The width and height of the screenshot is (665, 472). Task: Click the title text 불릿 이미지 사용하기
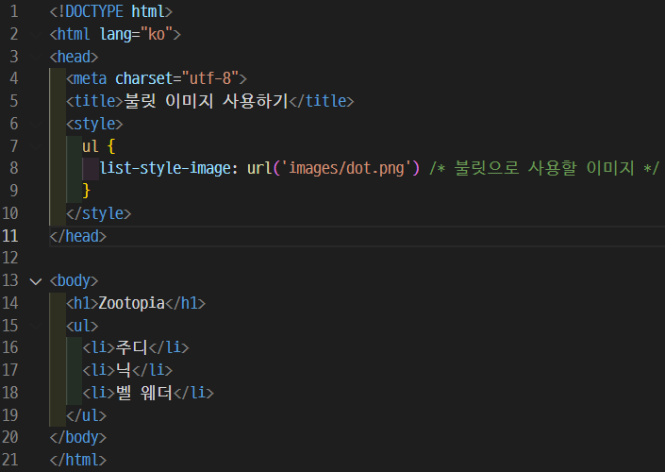coord(206,101)
